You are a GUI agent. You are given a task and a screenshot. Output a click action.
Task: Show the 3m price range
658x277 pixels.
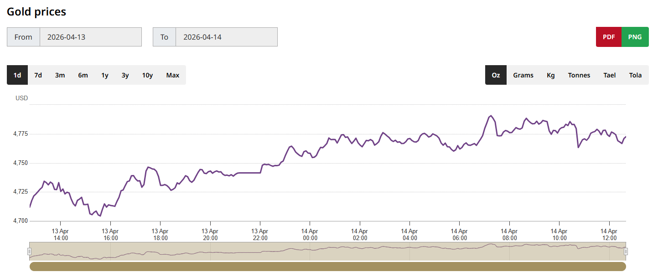tap(60, 75)
